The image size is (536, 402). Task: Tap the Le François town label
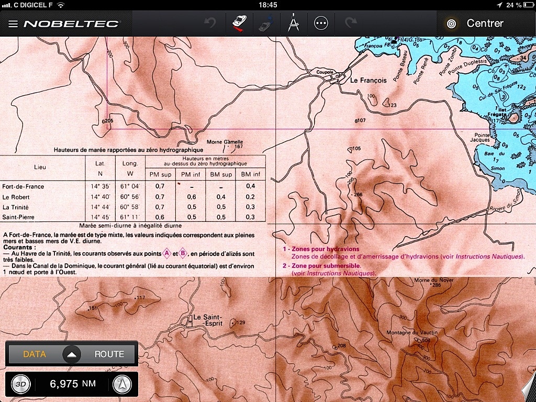point(368,80)
